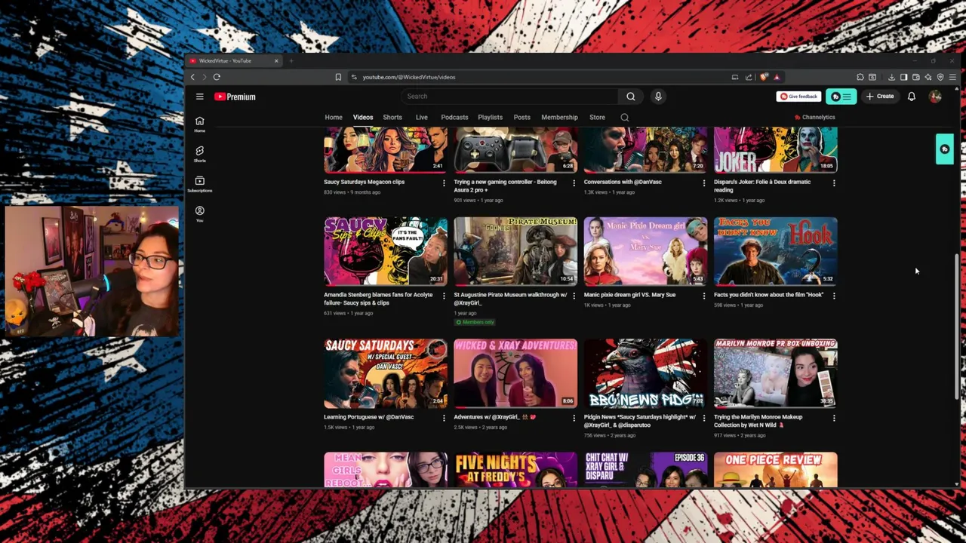Image resolution: width=966 pixels, height=543 pixels.
Task: Go back with browser back arrow
Action: [x=192, y=77]
